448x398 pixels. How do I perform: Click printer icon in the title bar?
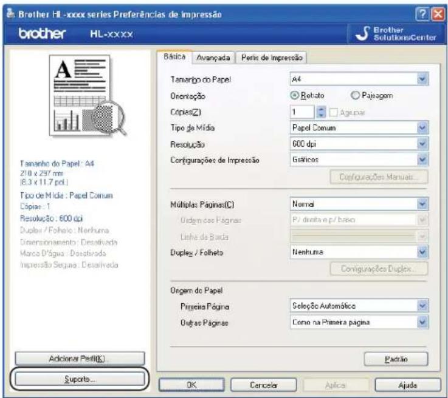pos(10,13)
